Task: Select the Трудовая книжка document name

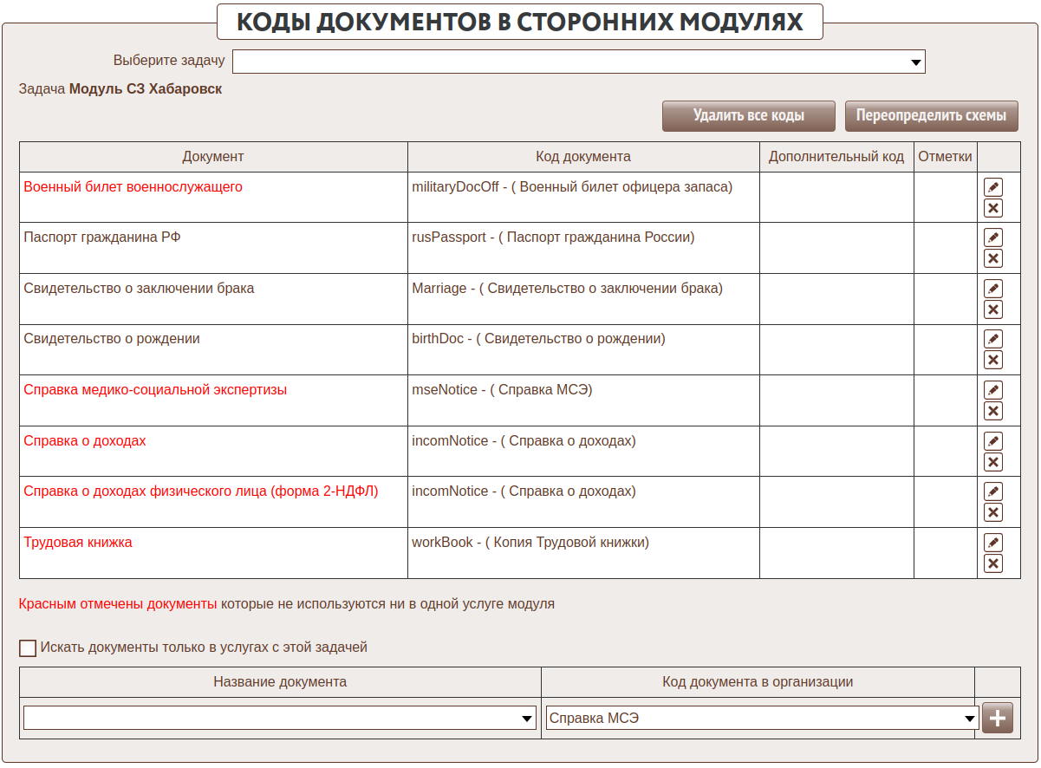Action: tap(78, 543)
